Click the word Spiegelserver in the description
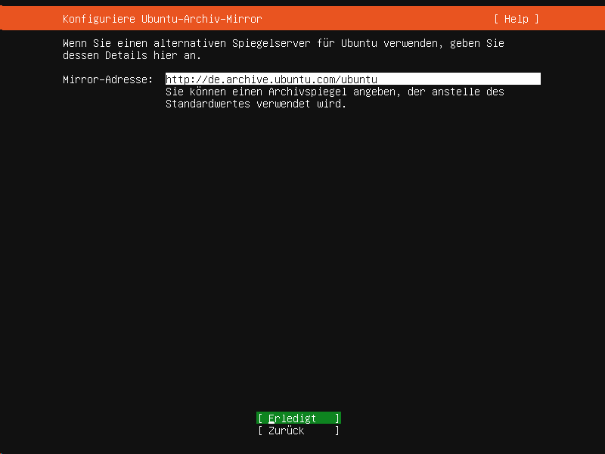Viewport: 605px width, 454px height. click(x=271, y=43)
